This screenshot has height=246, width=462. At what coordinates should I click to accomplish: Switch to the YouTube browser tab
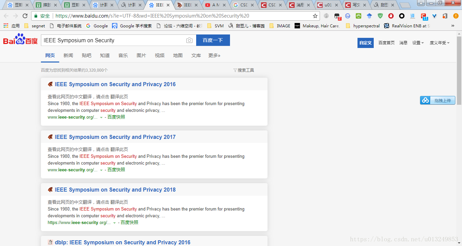[x=215, y=5]
